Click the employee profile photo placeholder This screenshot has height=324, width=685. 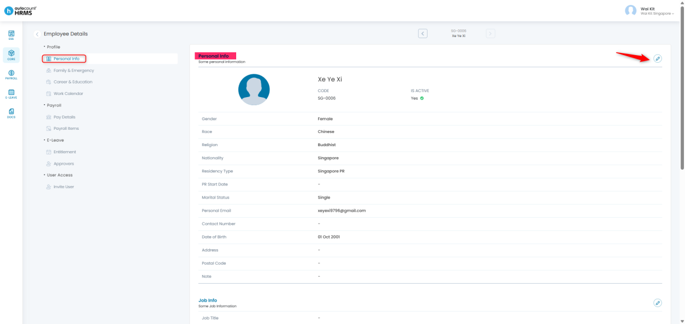[254, 89]
